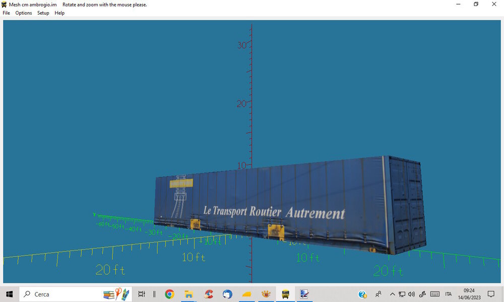Open the Help menu
Image resolution: width=504 pixels, height=302 pixels.
point(59,13)
